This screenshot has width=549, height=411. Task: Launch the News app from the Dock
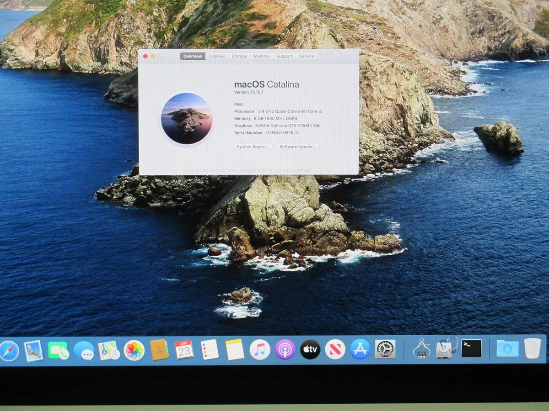(x=335, y=350)
